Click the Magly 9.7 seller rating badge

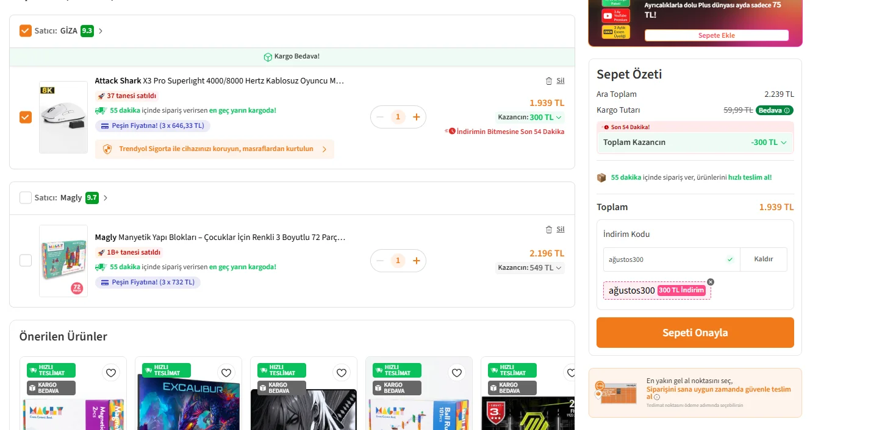coord(92,197)
